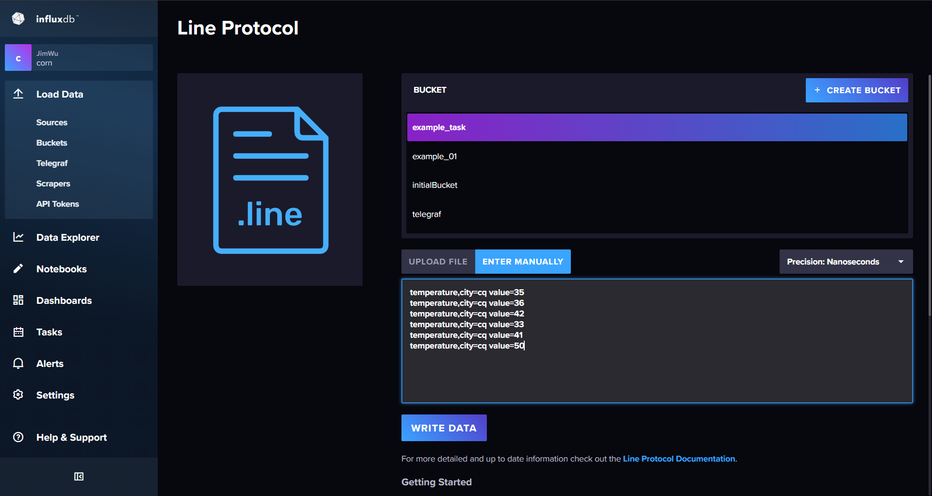Select the example_01 bucket
This screenshot has width=932, height=496.
point(657,156)
